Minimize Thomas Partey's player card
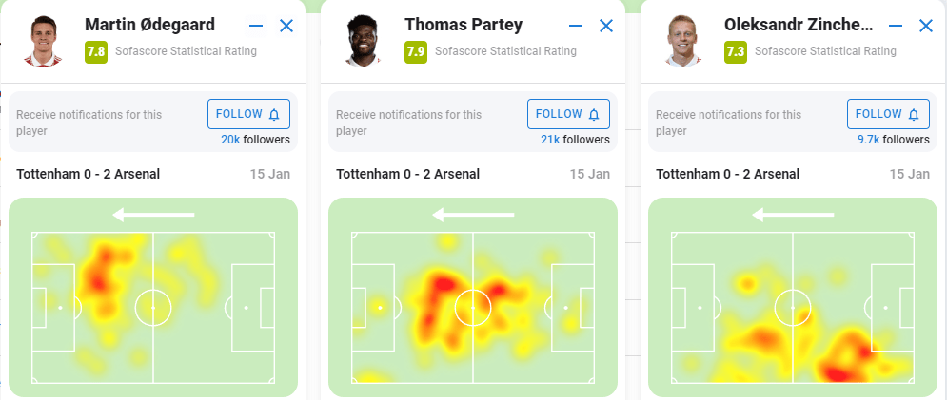 click(x=576, y=27)
